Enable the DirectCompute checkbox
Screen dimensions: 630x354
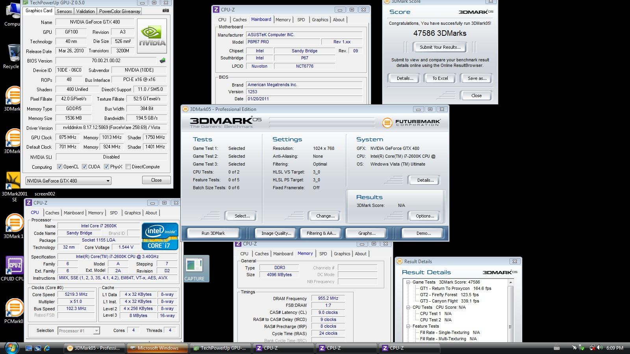pyautogui.click(x=128, y=167)
